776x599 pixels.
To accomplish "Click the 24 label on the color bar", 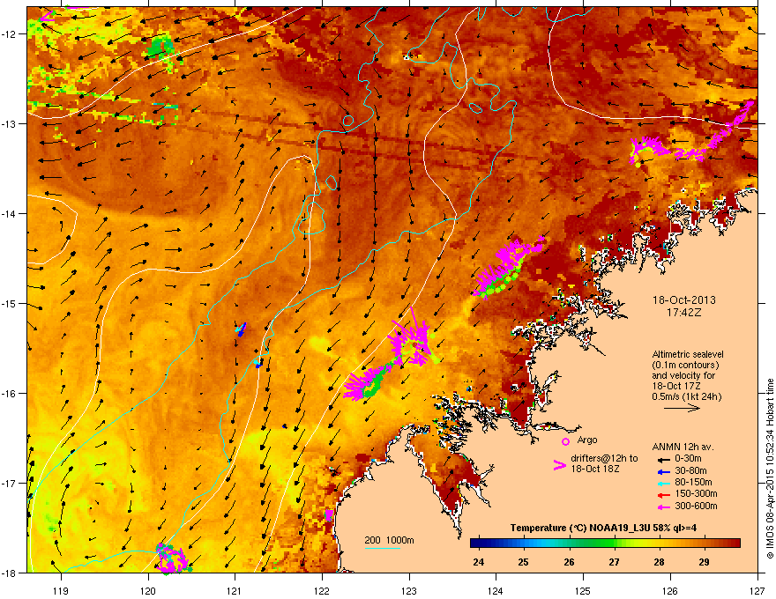I will (x=478, y=562).
